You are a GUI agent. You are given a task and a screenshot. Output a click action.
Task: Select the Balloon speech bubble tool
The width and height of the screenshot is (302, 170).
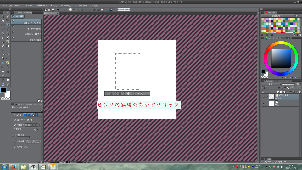coord(8,80)
